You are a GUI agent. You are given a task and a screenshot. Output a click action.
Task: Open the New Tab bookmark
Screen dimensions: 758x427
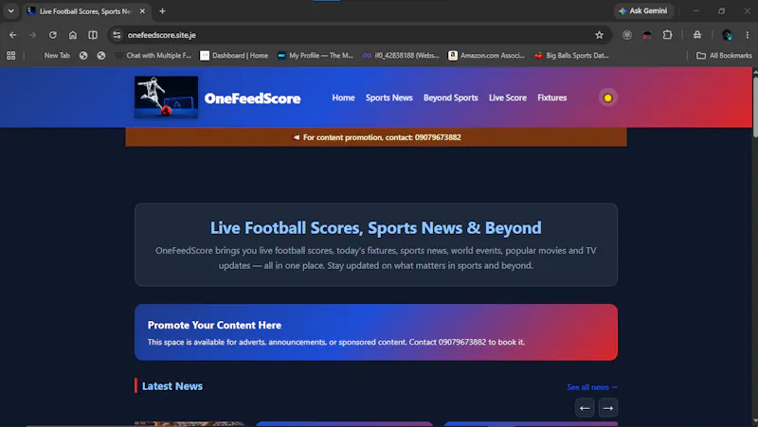[57, 56]
